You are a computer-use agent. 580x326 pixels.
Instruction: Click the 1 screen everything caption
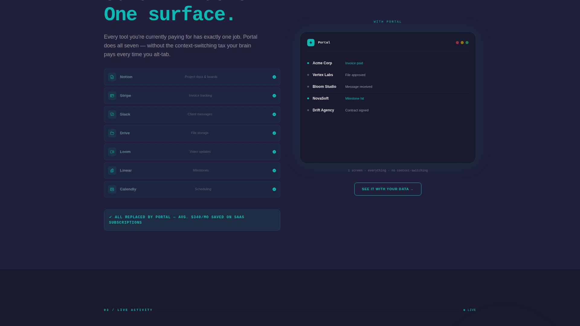[x=388, y=171]
